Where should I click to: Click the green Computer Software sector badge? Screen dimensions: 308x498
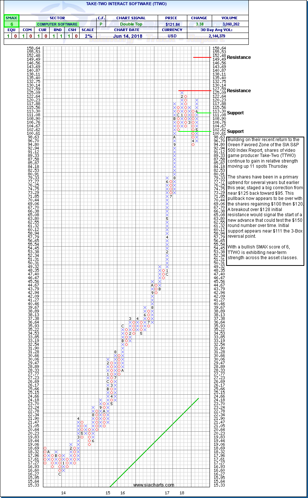[57, 24]
